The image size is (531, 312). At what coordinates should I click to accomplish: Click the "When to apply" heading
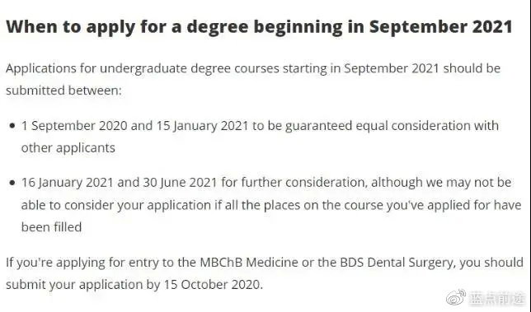click(259, 27)
